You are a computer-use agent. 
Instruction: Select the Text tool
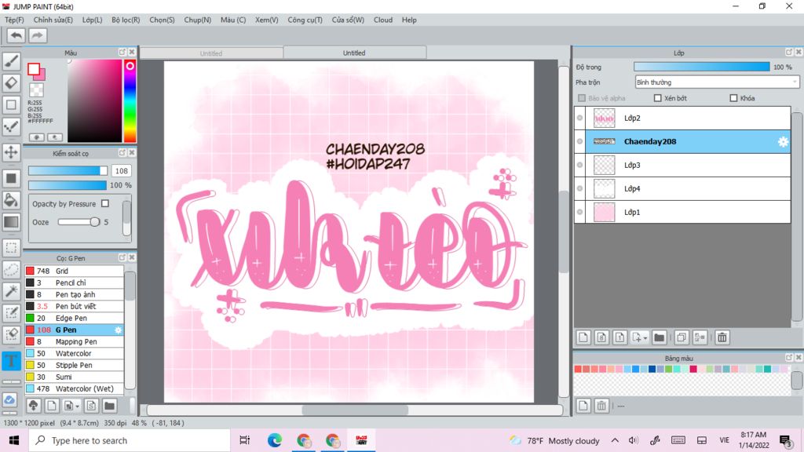tap(11, 361)
